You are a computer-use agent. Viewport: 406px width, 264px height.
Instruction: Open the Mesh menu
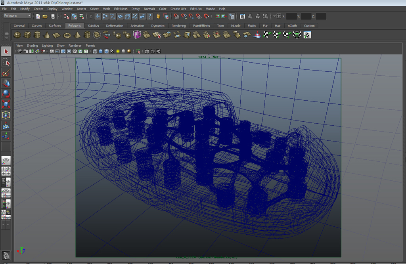pyautogui.click(x=106, y=9)
